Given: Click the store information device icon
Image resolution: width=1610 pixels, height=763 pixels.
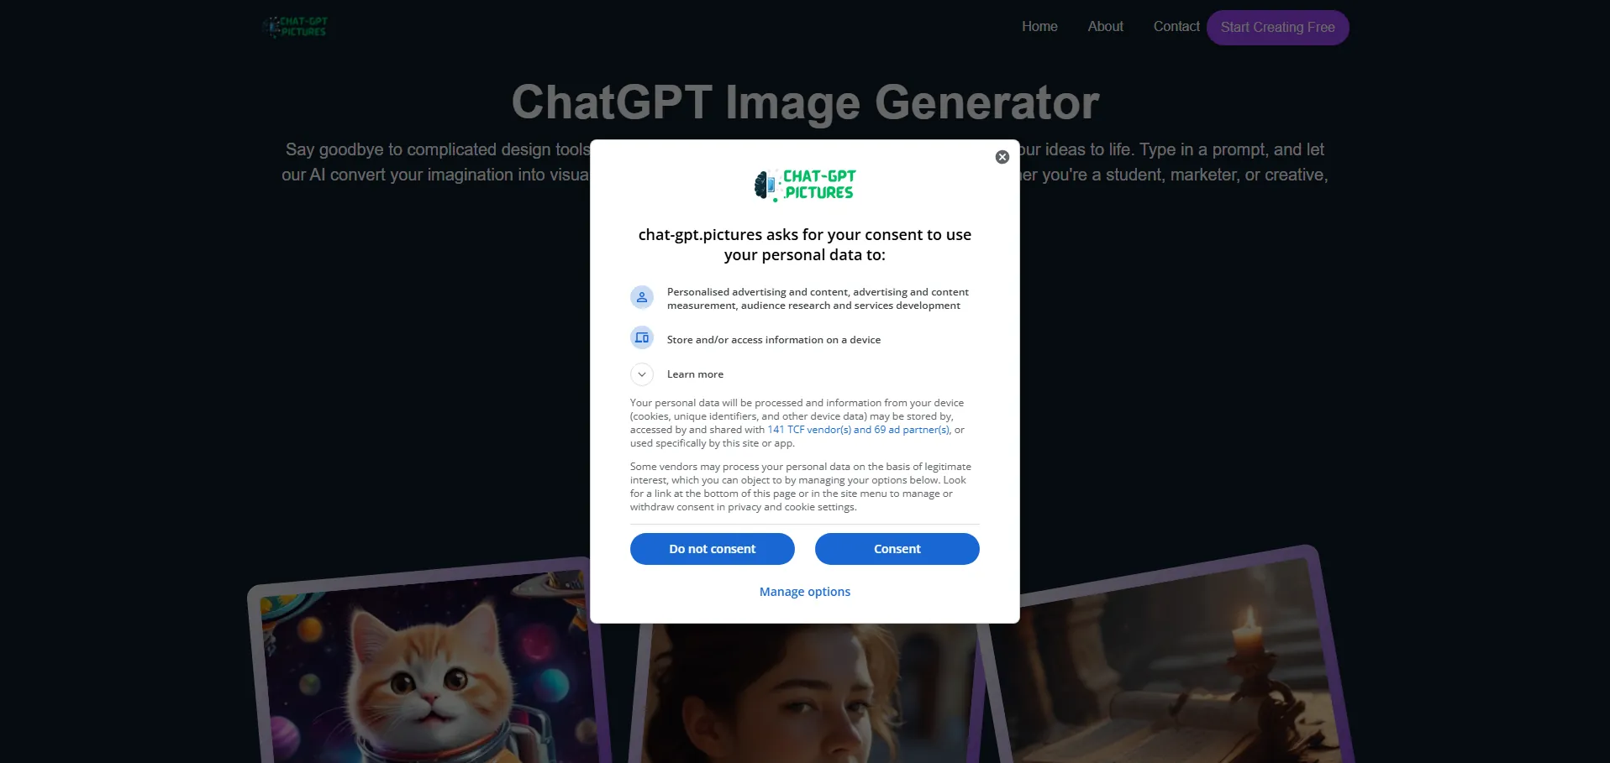Looking at the screenshot, I should pyautogui.click(x=642, y=337).
